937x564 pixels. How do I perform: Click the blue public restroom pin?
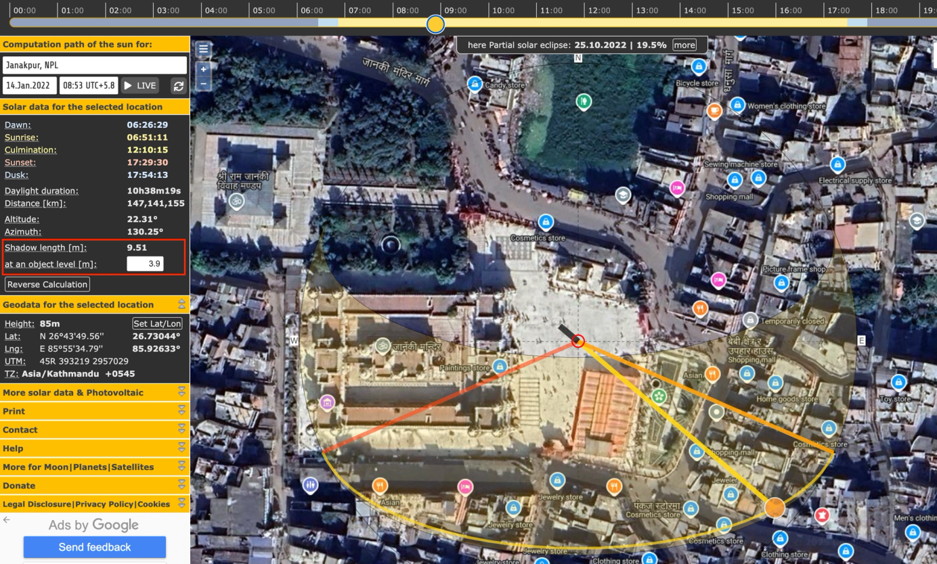310,484
